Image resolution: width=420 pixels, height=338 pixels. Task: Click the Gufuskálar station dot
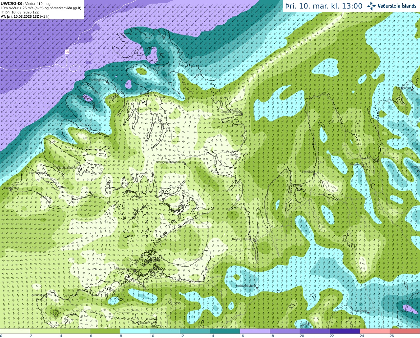46,297
